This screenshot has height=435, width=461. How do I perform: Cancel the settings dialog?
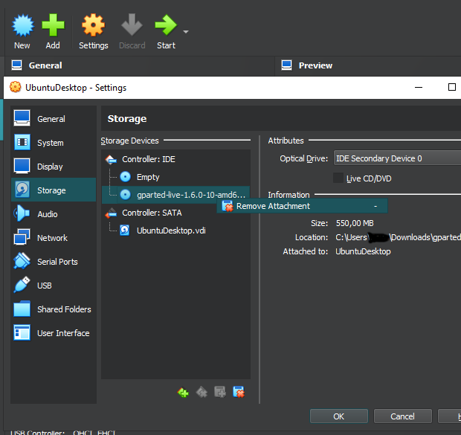click(402, 416)
